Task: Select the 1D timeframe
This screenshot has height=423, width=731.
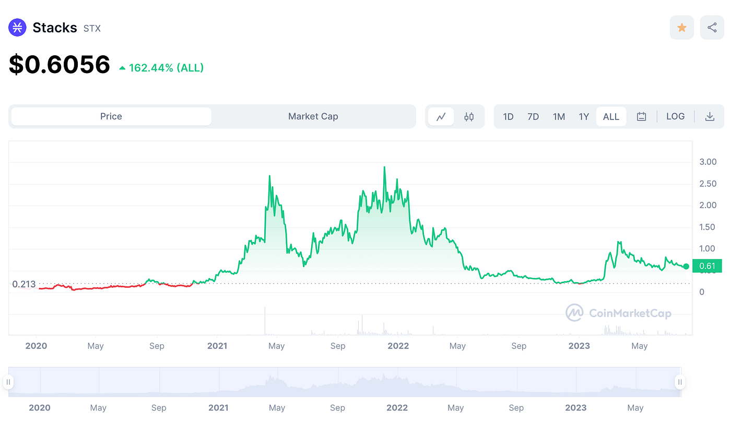Action: pyautogui.click(x=508, y=116)
